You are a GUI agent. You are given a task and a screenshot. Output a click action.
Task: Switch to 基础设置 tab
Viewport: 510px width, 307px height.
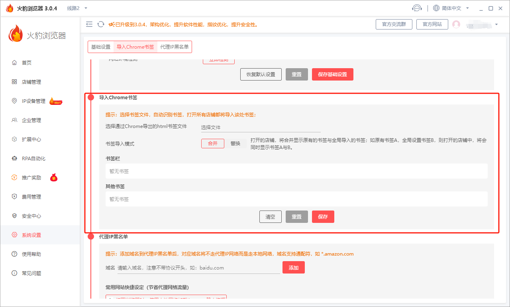tap(101, 47)
